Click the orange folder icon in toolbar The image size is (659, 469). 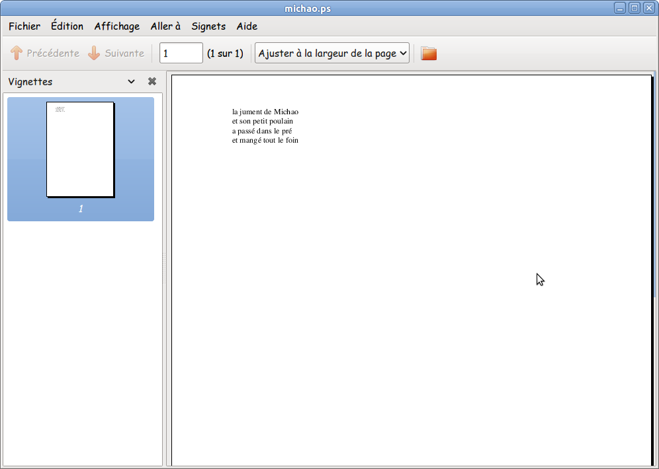429,54
